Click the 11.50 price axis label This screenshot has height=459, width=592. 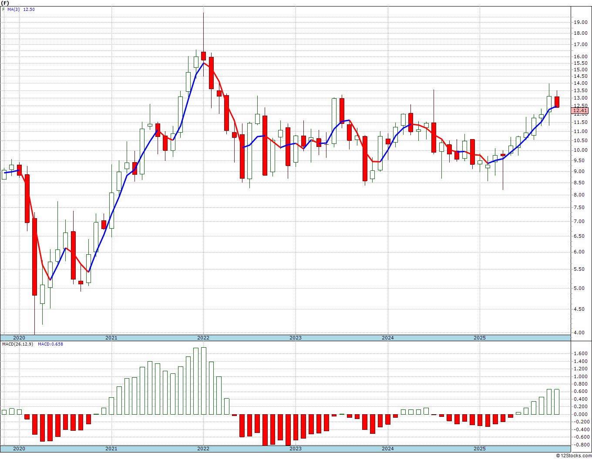[580, 123]
